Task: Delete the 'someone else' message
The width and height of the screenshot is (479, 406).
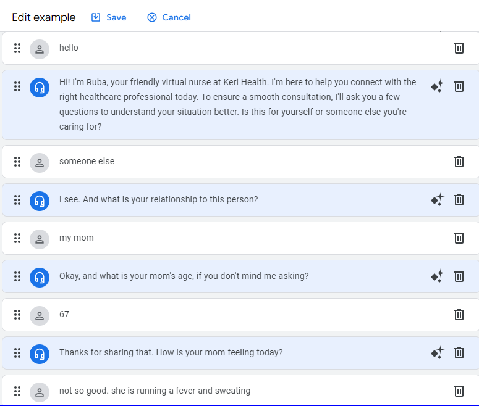Action: [459, 162]
